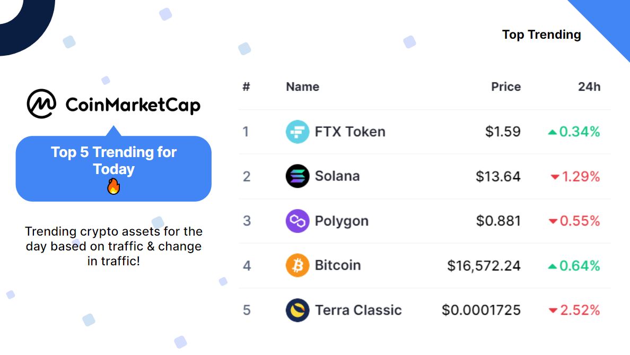Click the FTX Token coin icon
The height and width of the screenshot is (355, 630).
297,132
